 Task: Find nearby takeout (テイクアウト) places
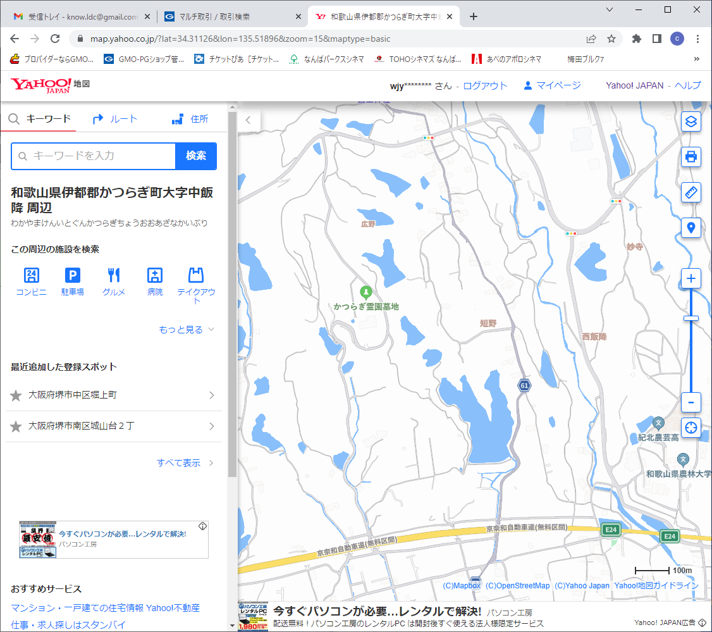click(196, 285)
